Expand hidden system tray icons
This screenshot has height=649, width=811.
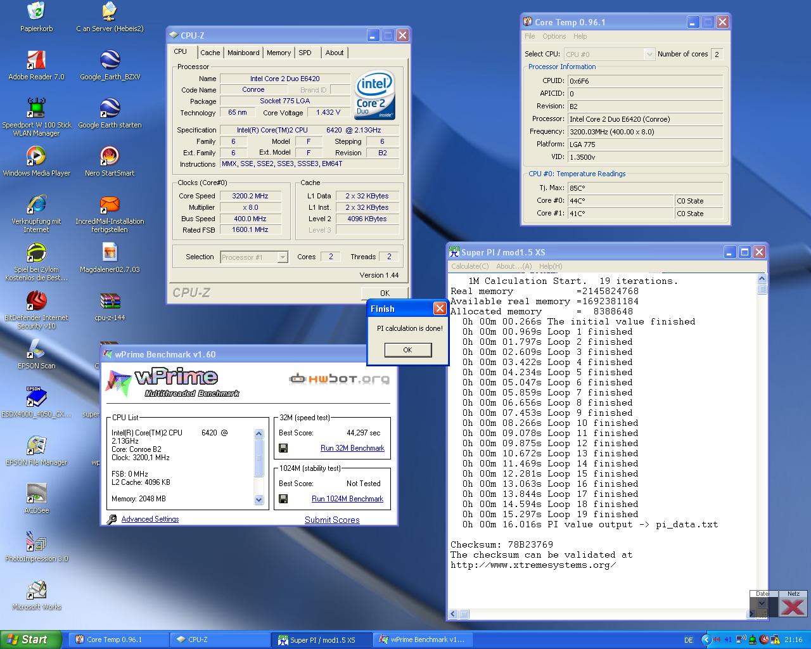[706, 639]
